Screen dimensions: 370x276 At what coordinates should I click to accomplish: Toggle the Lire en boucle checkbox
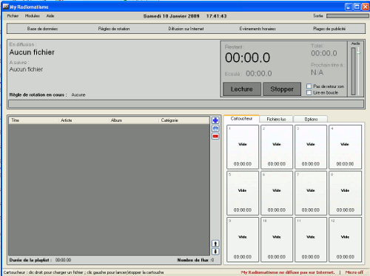(309, 92)
